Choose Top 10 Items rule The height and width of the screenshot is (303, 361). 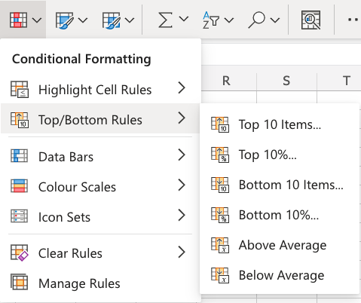(280, 124)
